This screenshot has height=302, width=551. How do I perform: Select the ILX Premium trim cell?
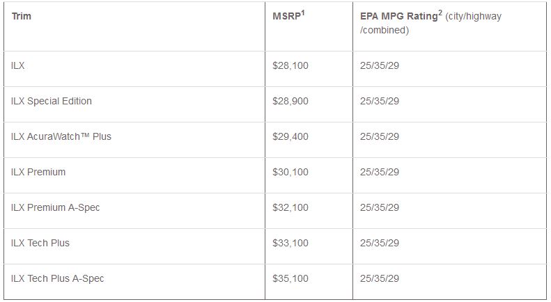click(38, 172)
